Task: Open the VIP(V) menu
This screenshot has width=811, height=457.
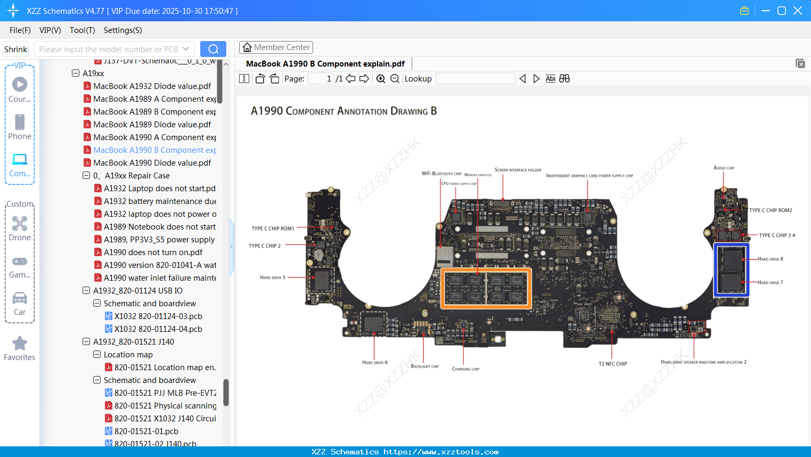Action: tap(50, 30)
